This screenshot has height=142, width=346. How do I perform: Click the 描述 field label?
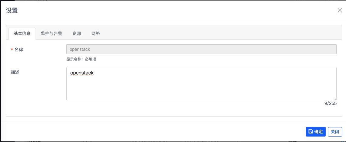15,72
